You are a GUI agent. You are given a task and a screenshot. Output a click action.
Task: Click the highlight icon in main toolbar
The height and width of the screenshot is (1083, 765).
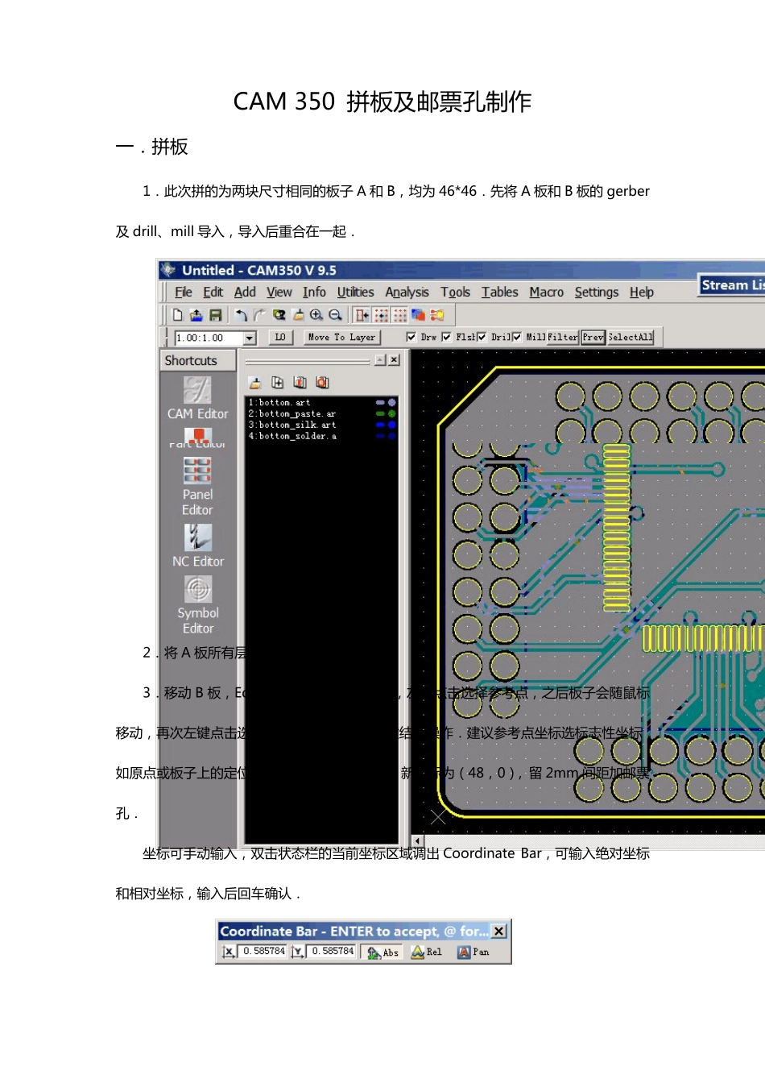[437, 315]
